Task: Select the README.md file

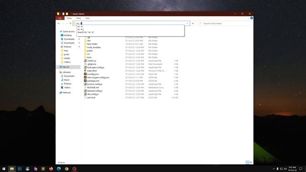Action: [x=93, y=87]
